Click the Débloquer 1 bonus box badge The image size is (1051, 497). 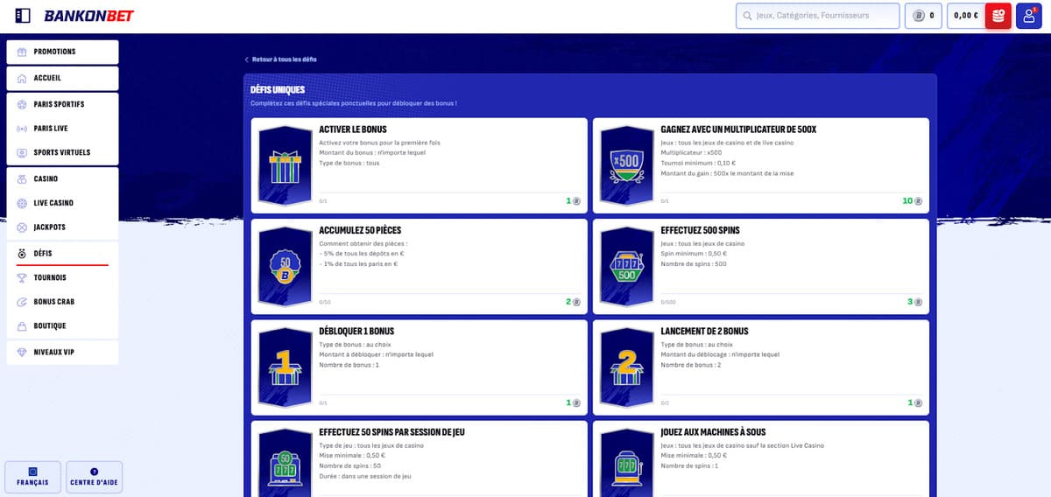pyautogui.click(x=285, y=367)
